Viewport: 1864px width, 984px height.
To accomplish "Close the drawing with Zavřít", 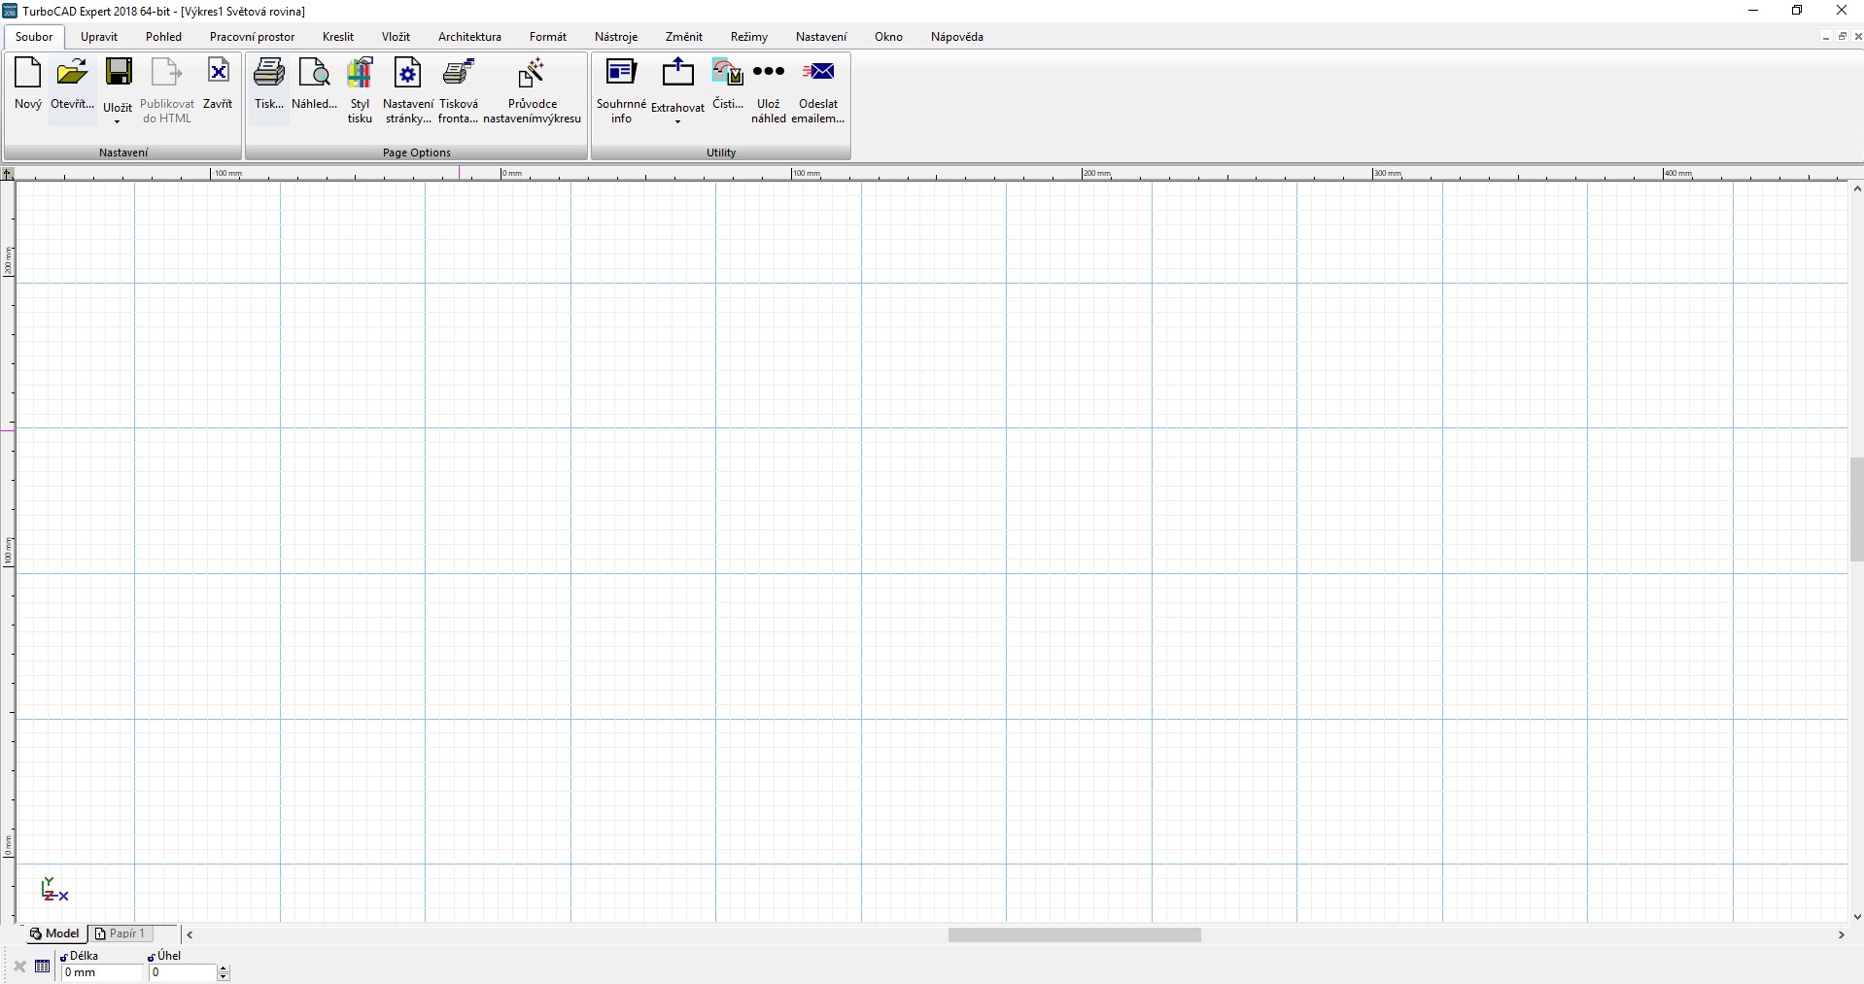I will (x=218, y=84).
